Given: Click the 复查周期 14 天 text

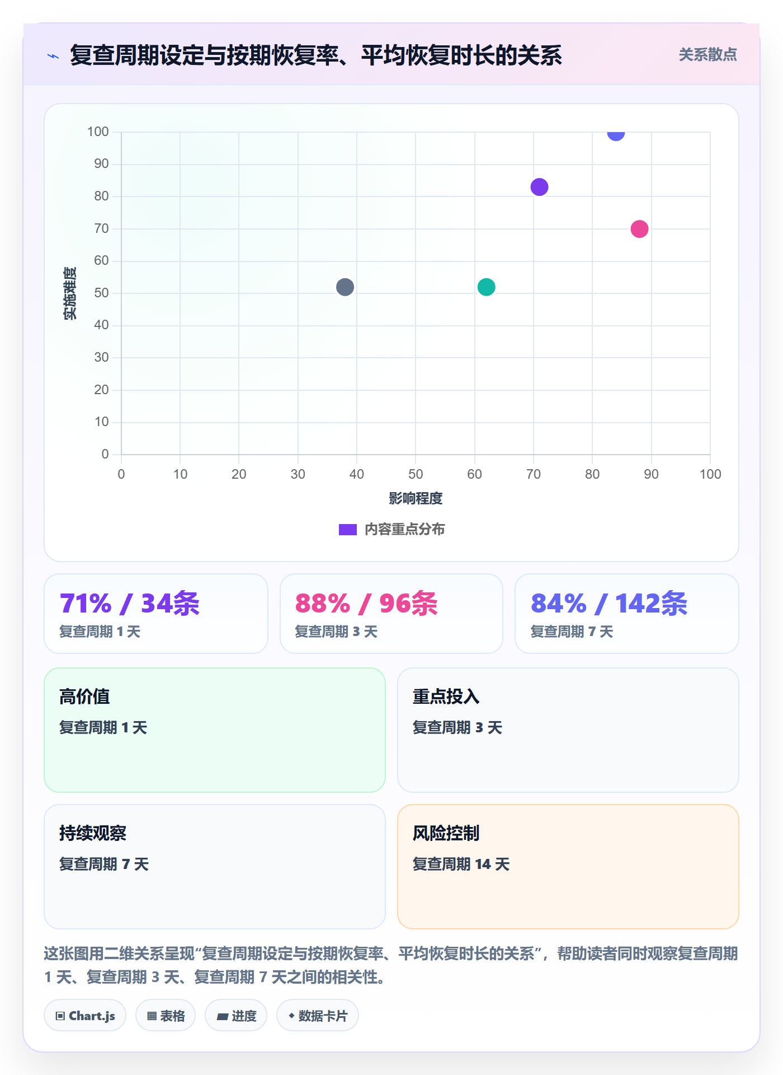Looking at the screenshot, I should point(461,864).
